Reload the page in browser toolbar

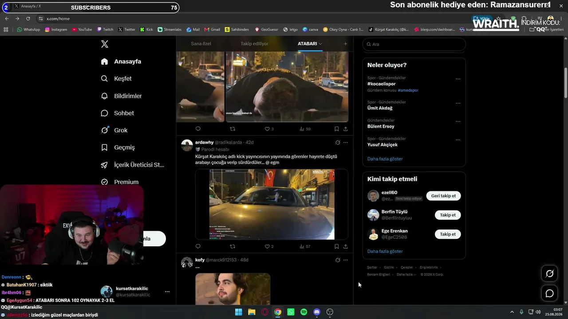(28, 19)
